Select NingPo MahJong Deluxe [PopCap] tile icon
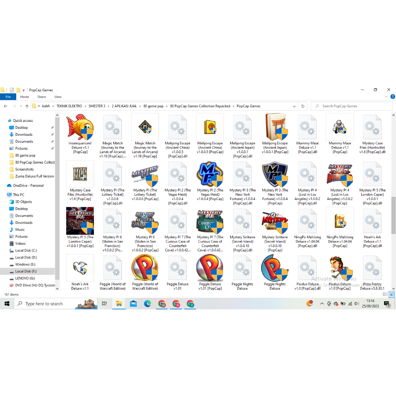The width and height of the screenshot is (396, 396). tap(340, 221)
